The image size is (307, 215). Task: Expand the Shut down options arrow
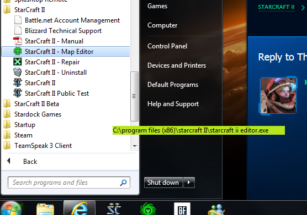tap(189, 183)
